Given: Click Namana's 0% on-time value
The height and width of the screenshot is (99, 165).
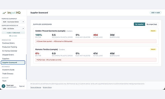Looking at the screenshot, I should (x=37, y=54).
